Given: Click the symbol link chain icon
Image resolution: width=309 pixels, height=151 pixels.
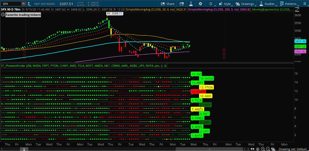Looking at the screenshot, I should pyautogui.click(x=29, y=4).
